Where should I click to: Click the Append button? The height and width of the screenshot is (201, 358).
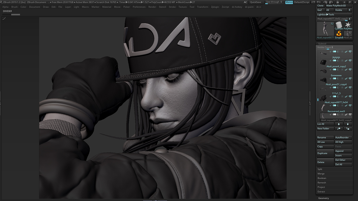click(343, 151)
